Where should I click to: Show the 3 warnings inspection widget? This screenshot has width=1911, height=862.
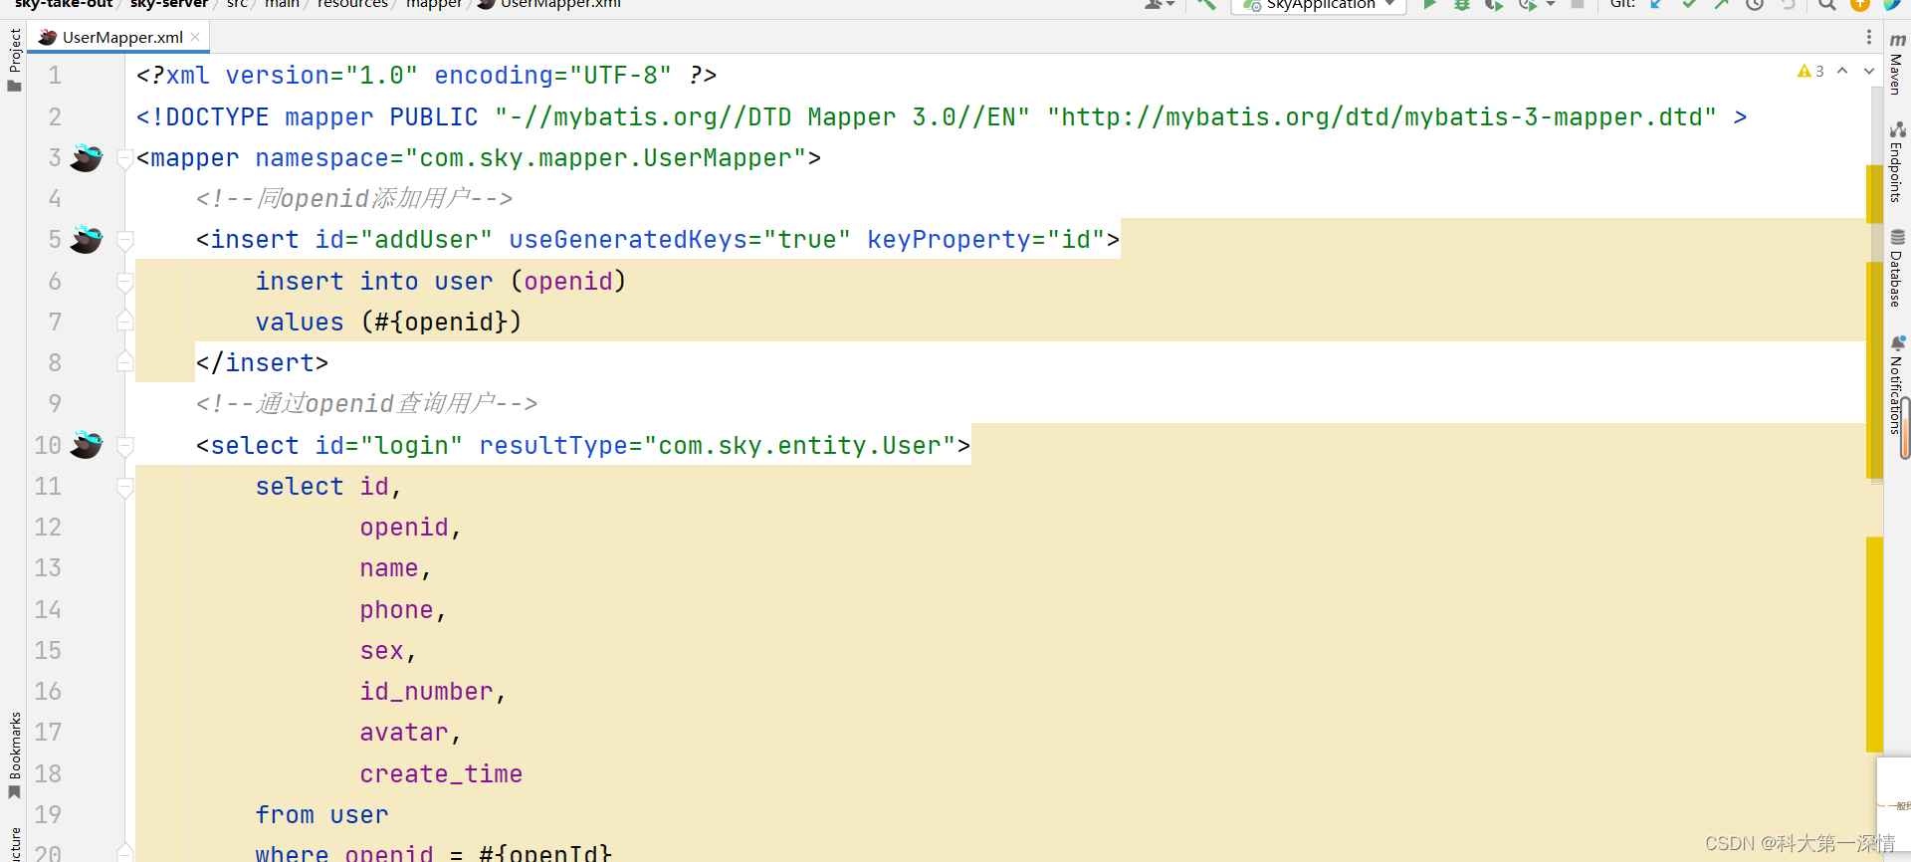[x=1810, y=71]
